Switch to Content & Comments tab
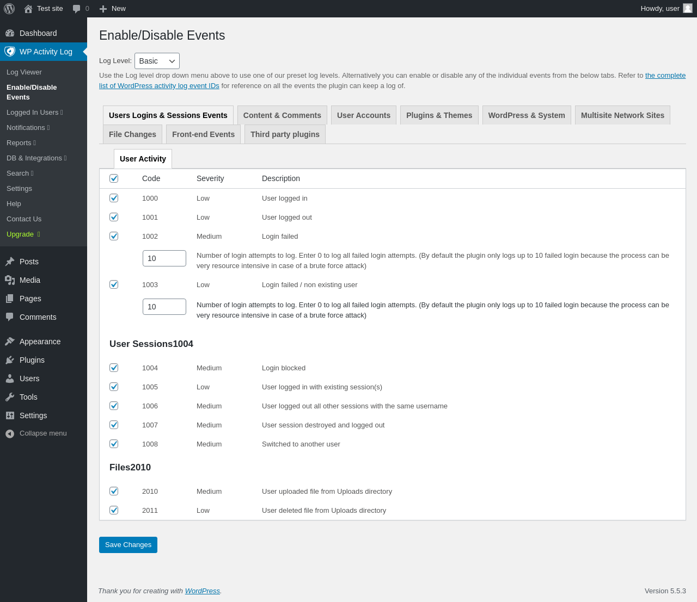The height and width of the screenshot is (602, 697). click(282, 115)
